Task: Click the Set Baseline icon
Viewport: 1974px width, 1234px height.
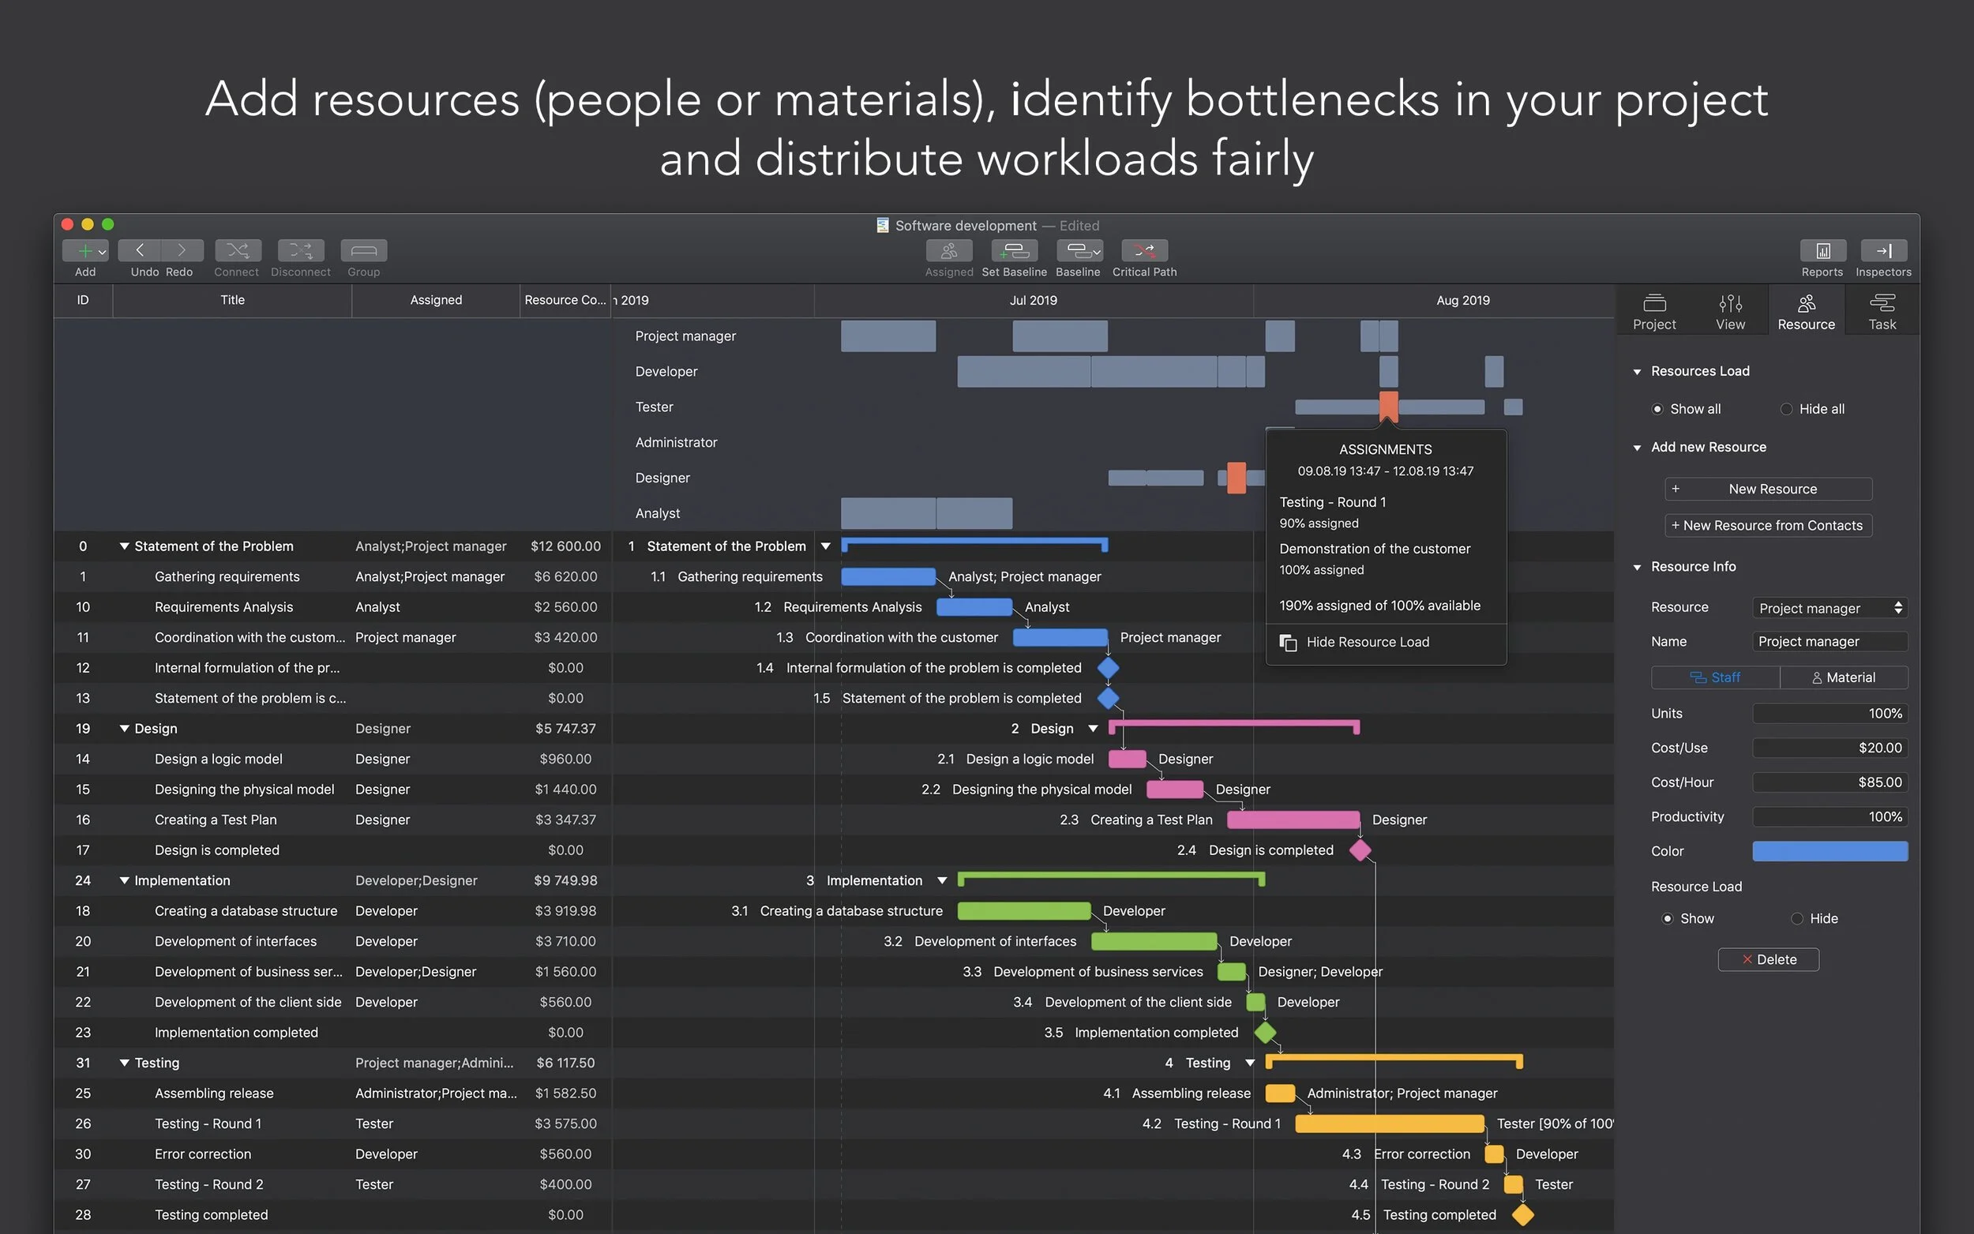Action: (x=1014, y=250)
